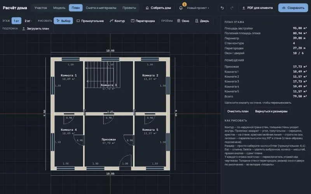Open the План tab
This screenshot has height=194, width=311.
pyautogui.click(x=75, y=8)
